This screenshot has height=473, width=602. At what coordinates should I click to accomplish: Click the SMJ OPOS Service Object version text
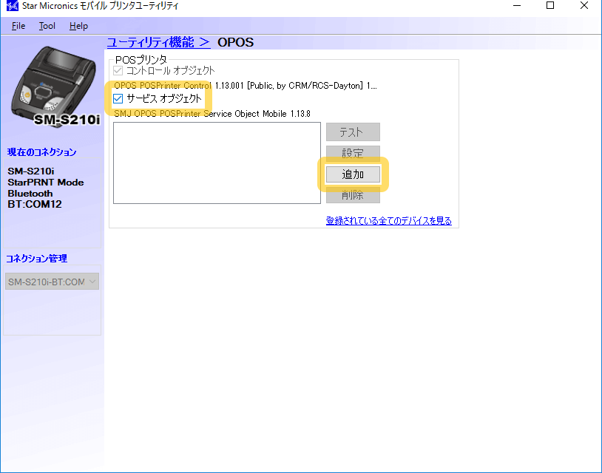(x=212, y=114)
